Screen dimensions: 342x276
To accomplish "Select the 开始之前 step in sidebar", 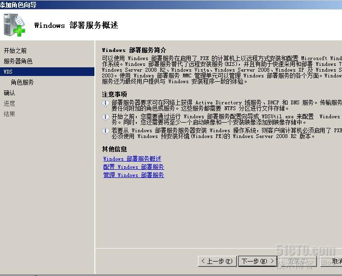I will point(15,50).
